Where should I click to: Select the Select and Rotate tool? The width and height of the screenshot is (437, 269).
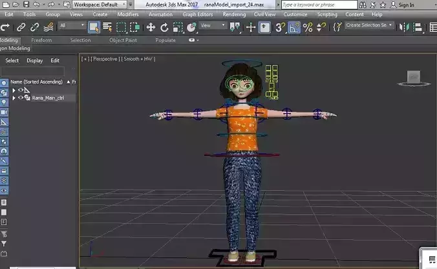(164, 27)
